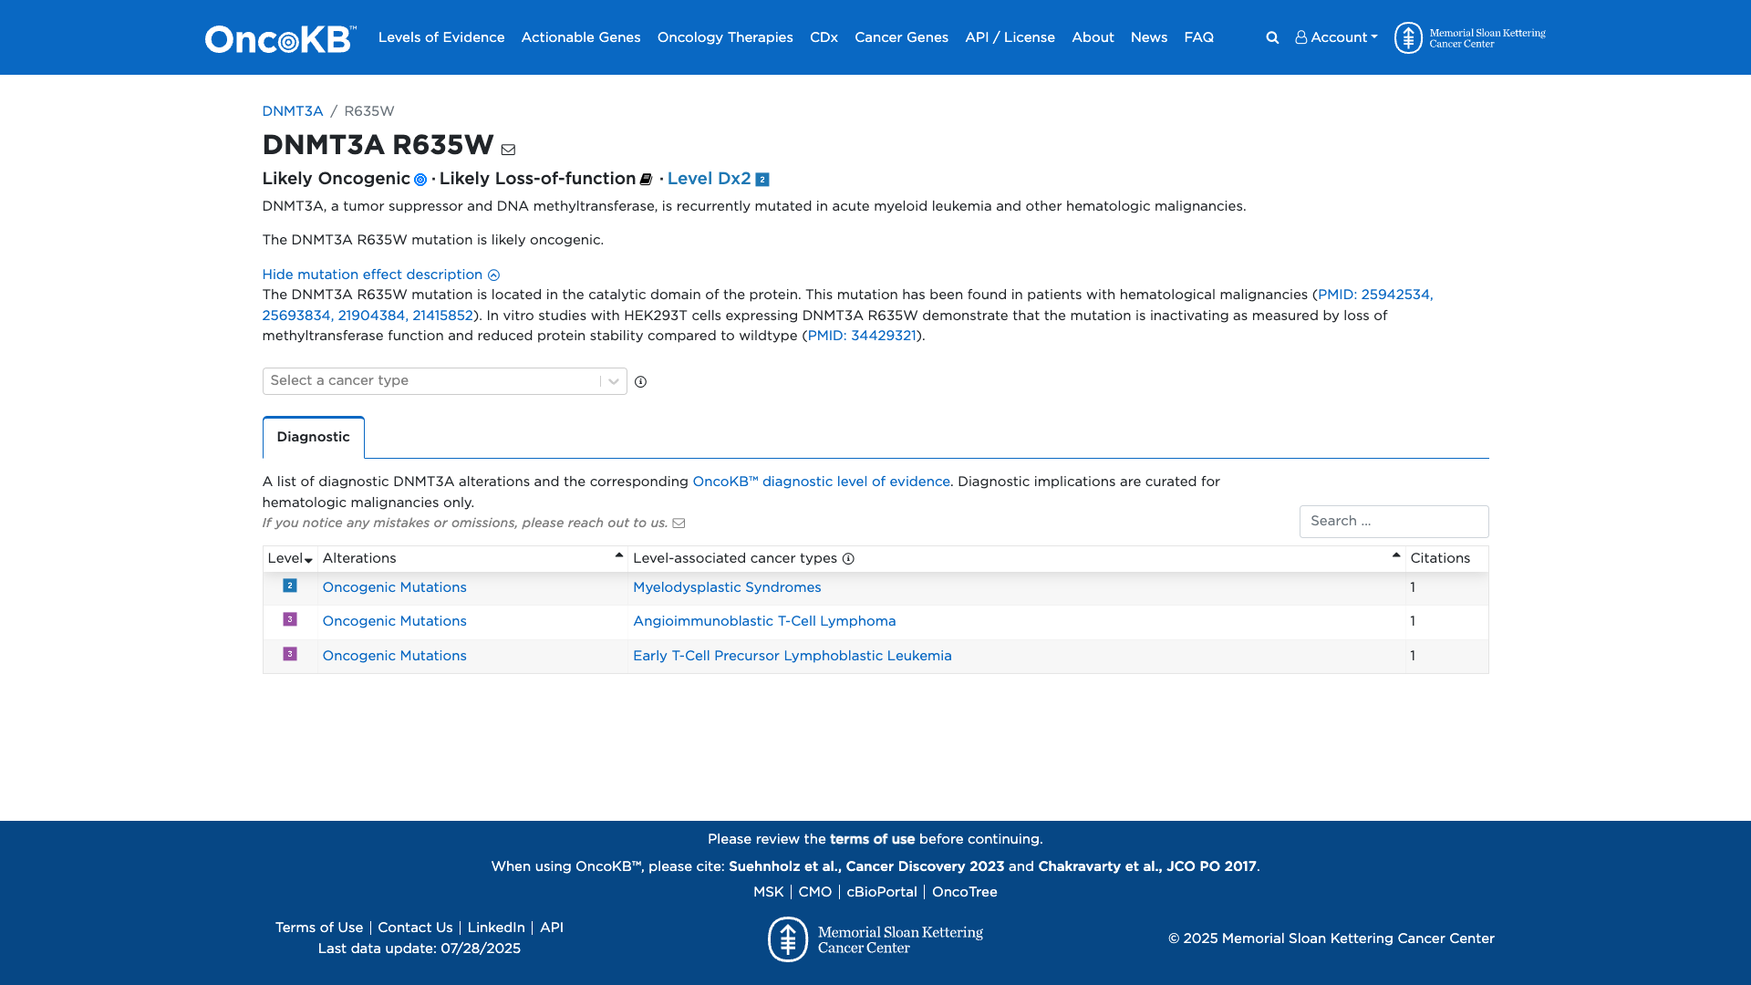Click 'Last data update: 07/28/2025' text

420,949
